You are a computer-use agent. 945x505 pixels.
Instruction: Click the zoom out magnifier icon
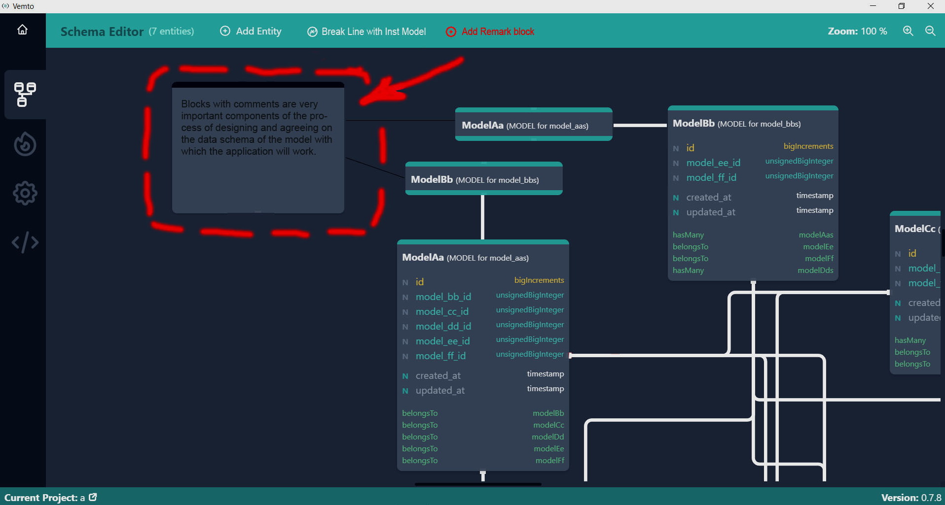(930, 31)
